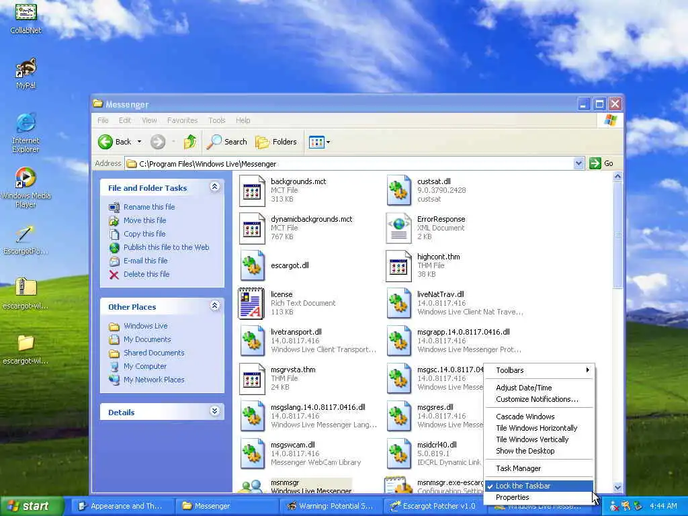Click the file list scroll down arrow
This screenshot has width=688, height=516.
(617, 487)
